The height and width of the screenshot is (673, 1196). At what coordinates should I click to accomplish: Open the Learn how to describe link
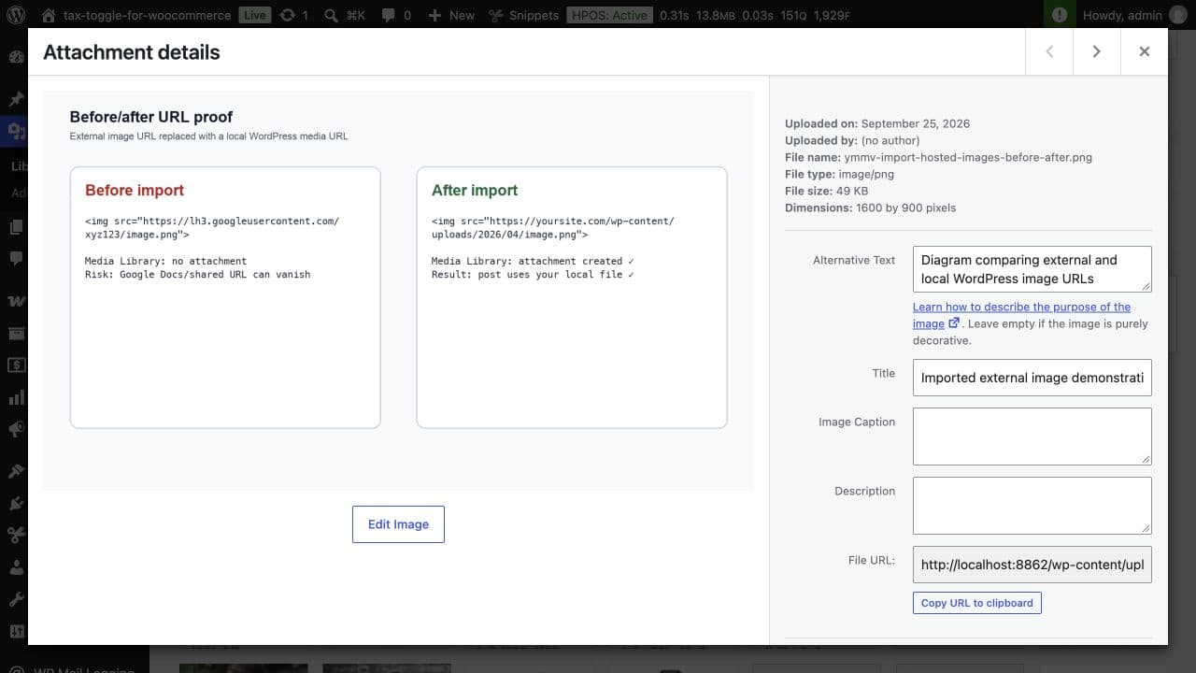click(x=1022, y=315)
